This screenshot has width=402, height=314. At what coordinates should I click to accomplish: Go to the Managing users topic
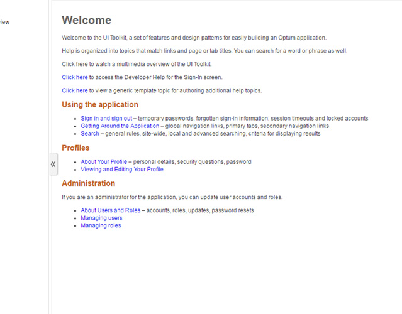tap(101, 218)
